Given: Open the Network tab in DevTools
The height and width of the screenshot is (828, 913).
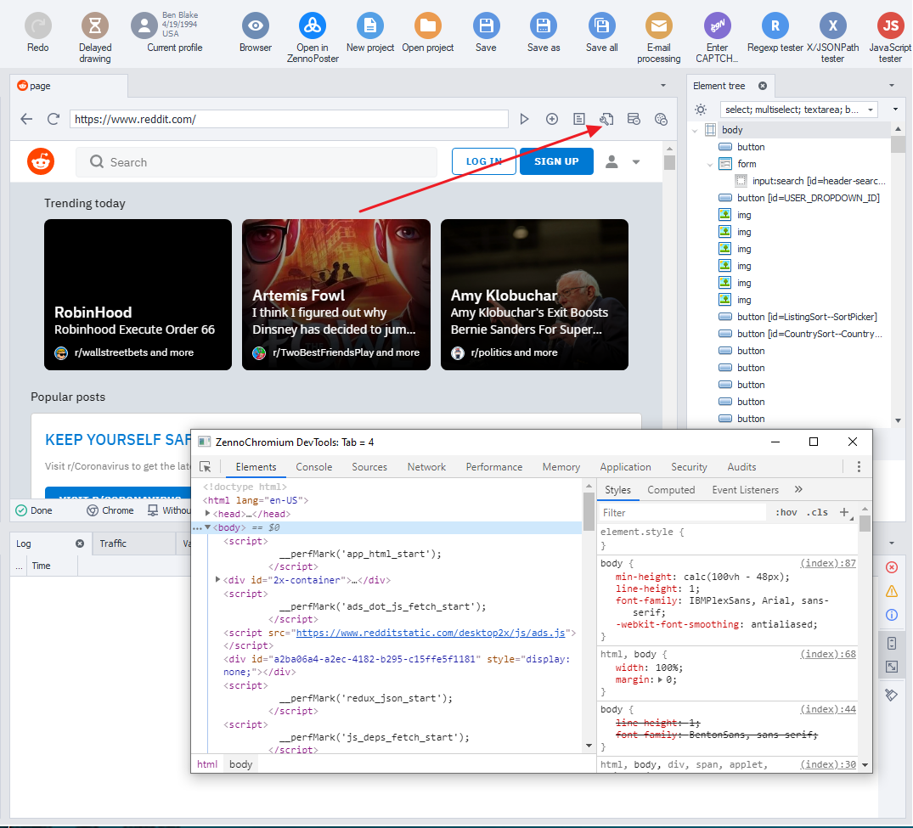Looking at the screenshot, I should [426, 467].
